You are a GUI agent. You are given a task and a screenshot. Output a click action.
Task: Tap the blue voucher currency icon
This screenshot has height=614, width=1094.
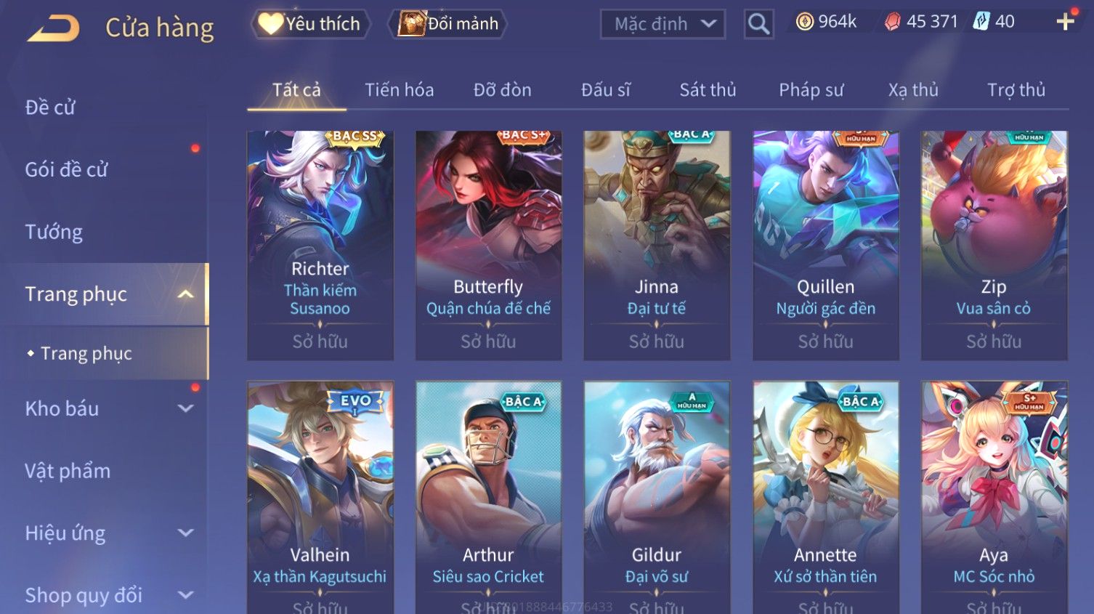[x=981, y=22]
